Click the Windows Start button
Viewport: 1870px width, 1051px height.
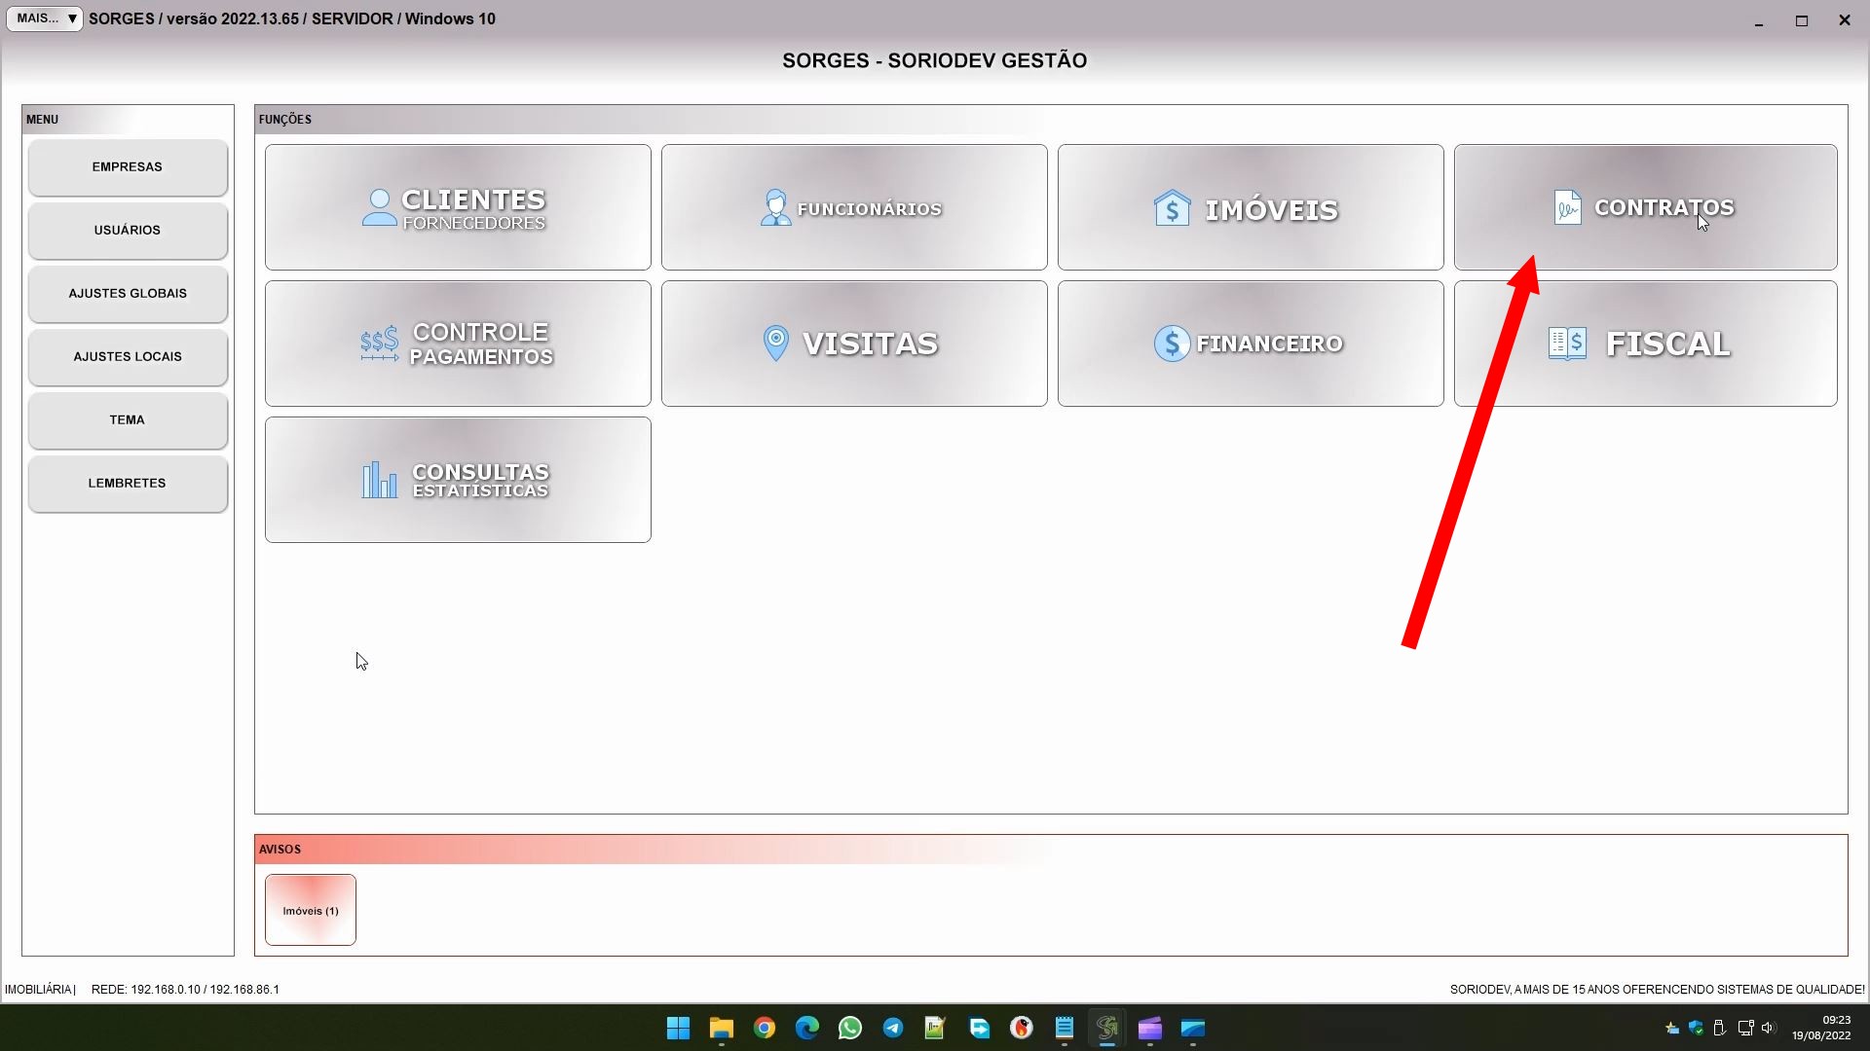(679, 1028)
